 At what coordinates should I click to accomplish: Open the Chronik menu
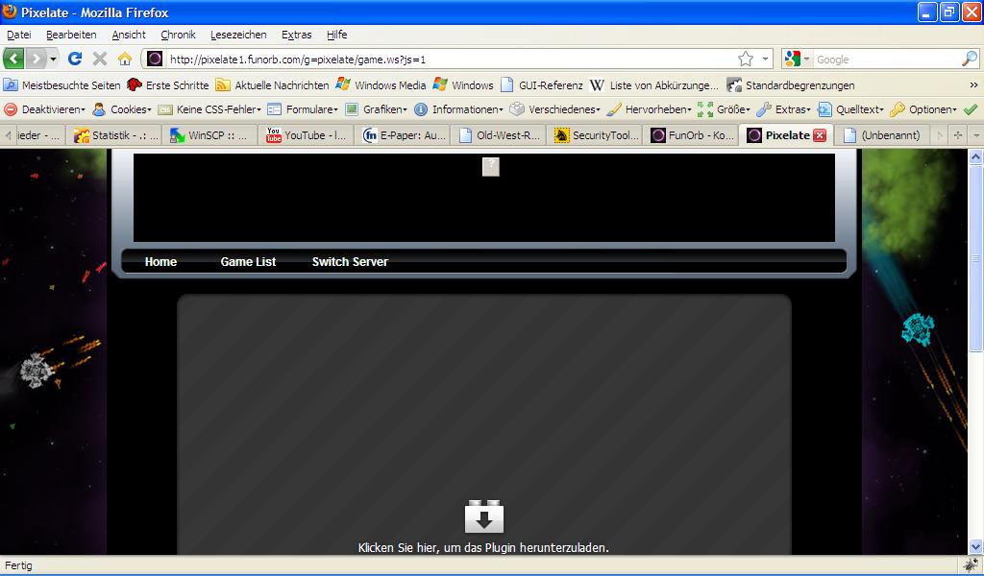tap(178, 35)
